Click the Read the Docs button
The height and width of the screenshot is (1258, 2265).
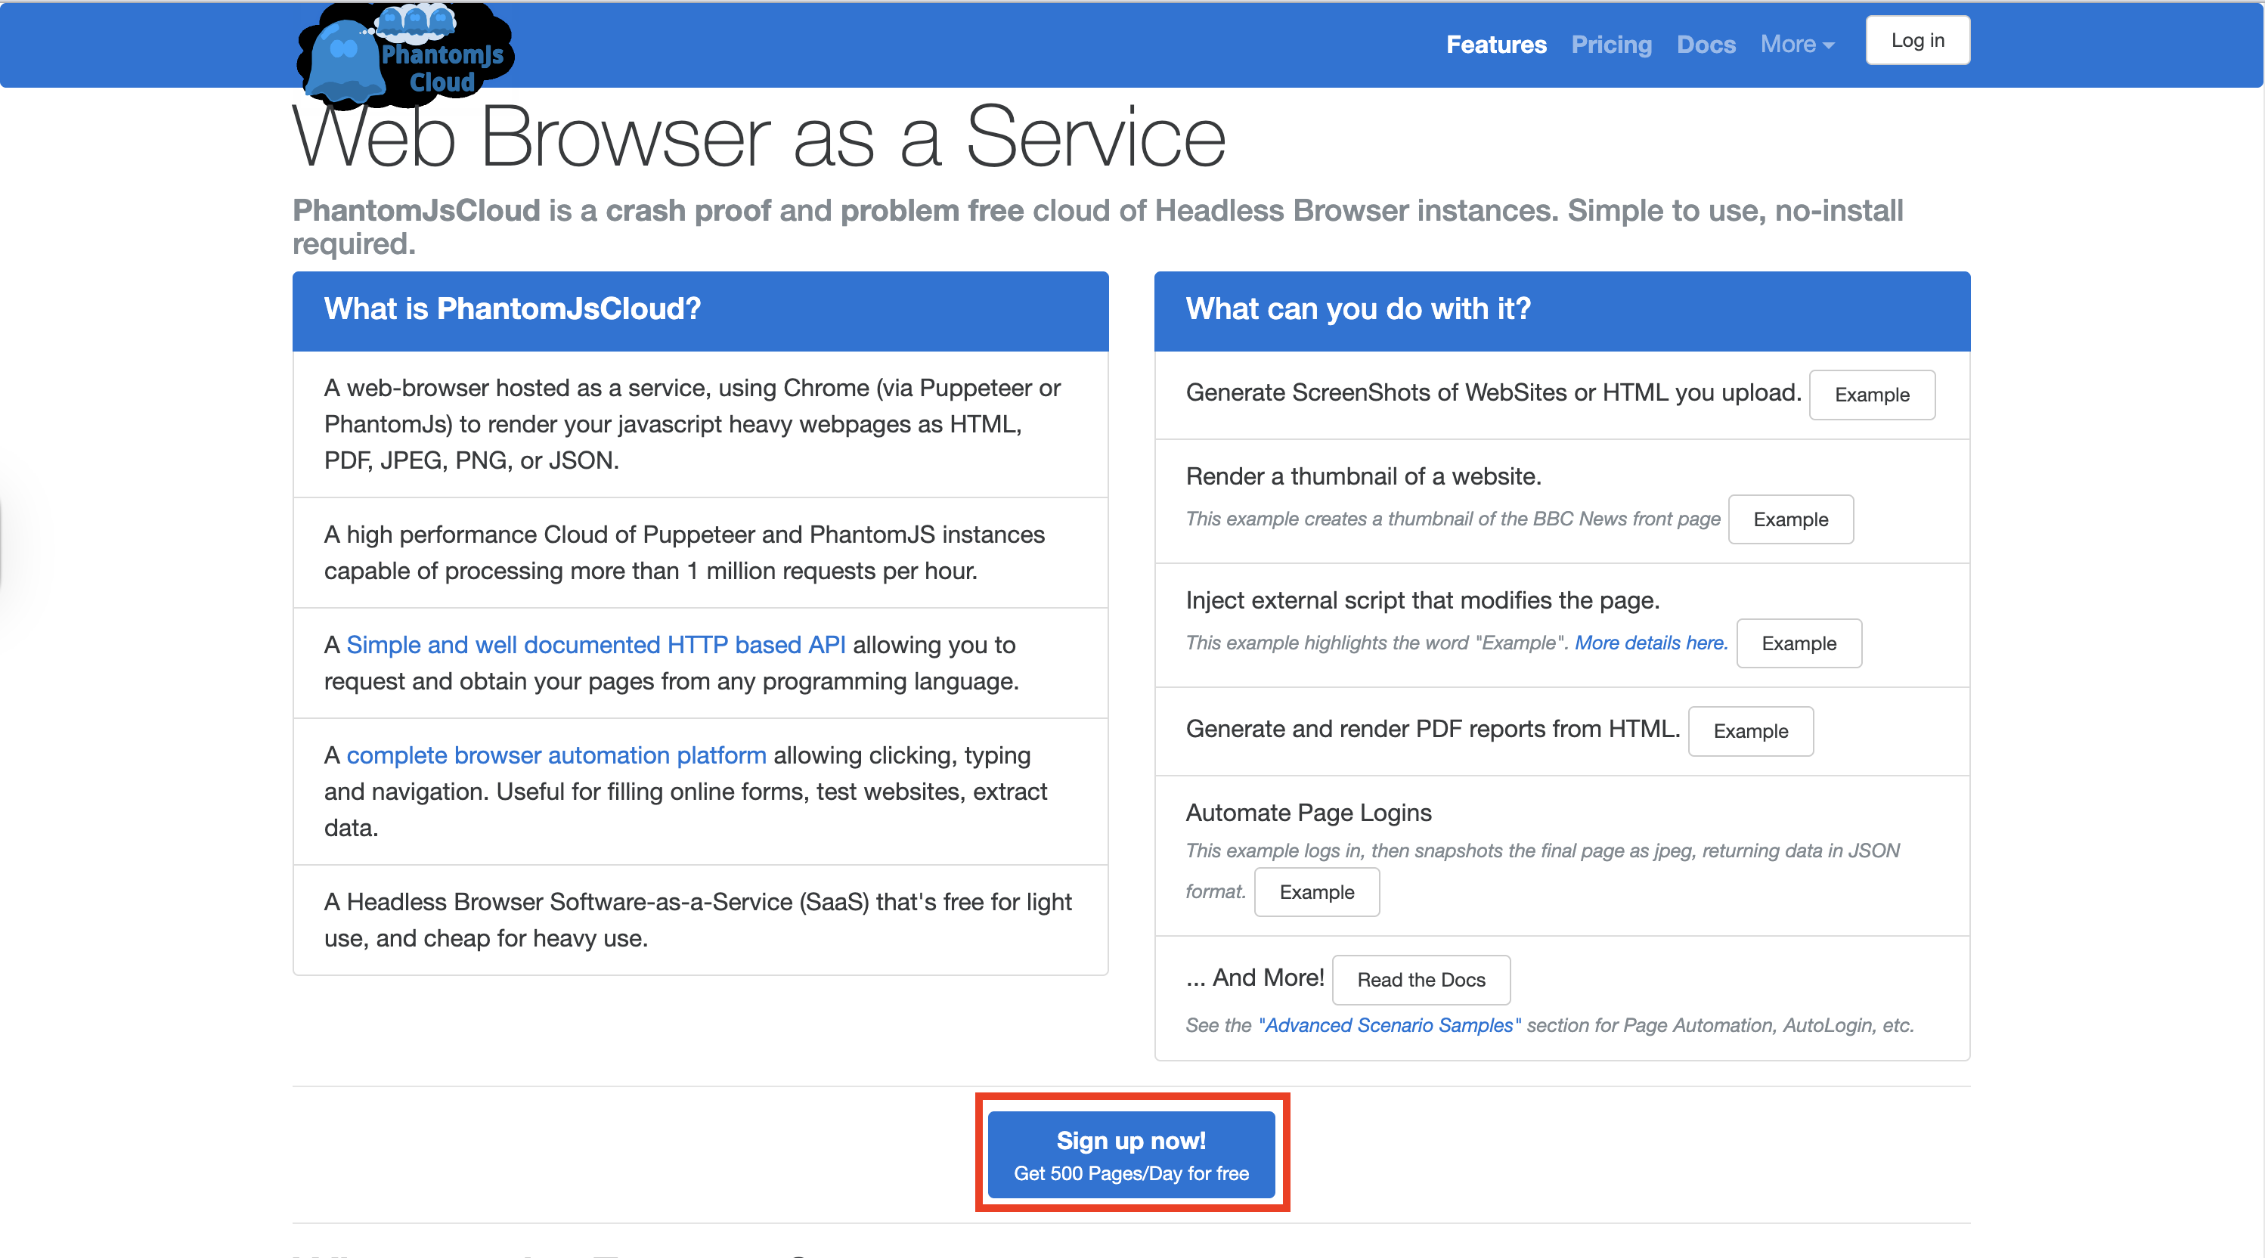(x=1421, y=979)
